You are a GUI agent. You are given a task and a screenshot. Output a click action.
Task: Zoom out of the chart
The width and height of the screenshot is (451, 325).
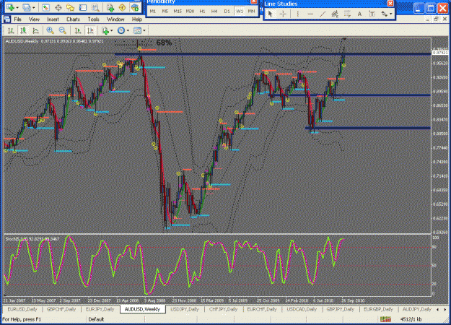coord(62,30)
